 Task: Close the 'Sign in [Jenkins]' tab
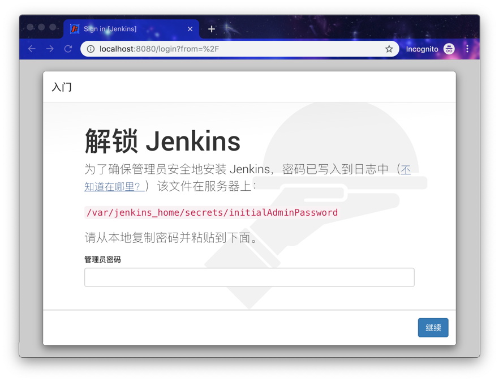click(x=190, y=28)
